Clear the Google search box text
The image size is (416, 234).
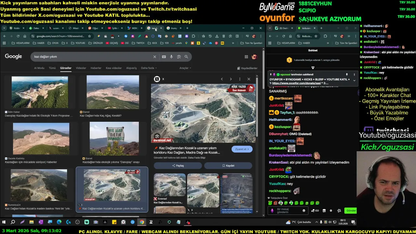[x=155, y=57]
